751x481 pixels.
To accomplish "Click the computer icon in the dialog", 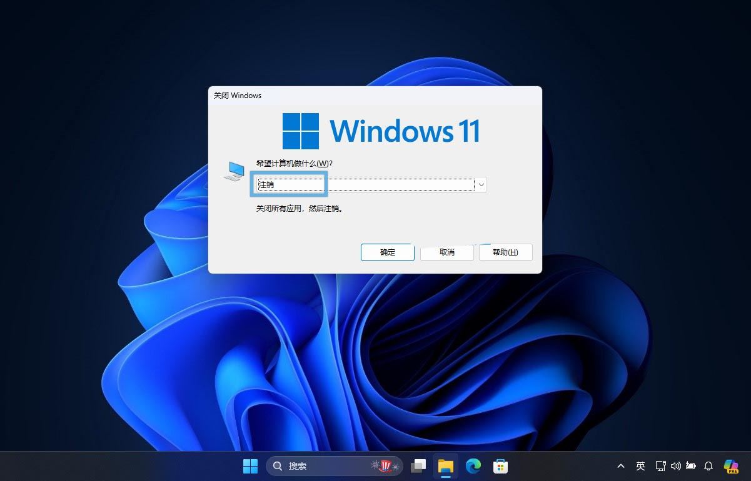I will tap(234, 171).
